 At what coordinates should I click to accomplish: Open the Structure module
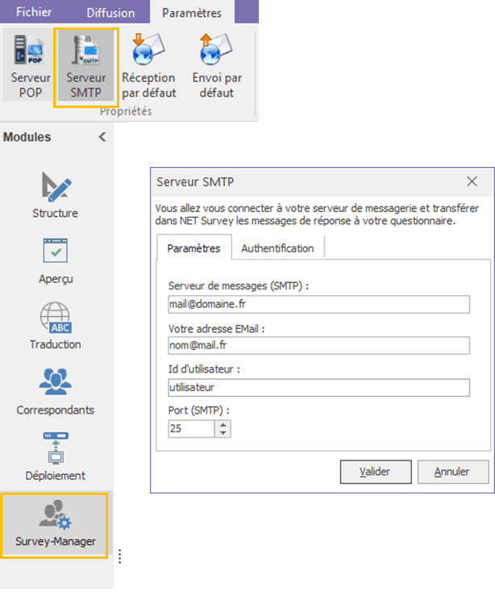coord(56,195)
